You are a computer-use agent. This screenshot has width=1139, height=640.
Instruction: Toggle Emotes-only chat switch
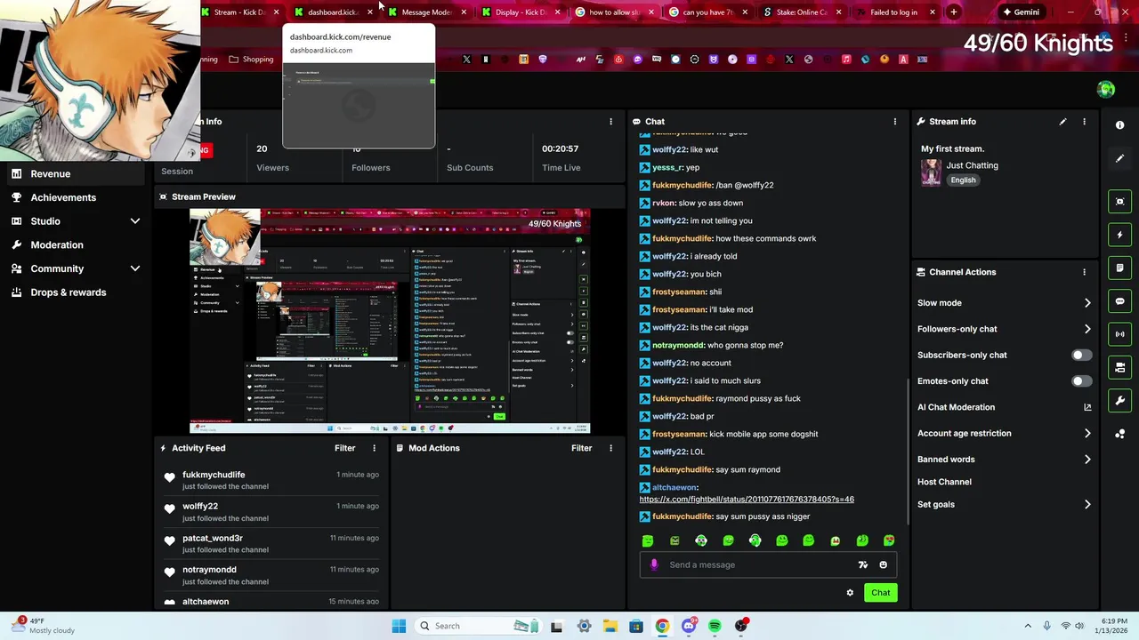pyautogui.click(x=1081, y=381)
